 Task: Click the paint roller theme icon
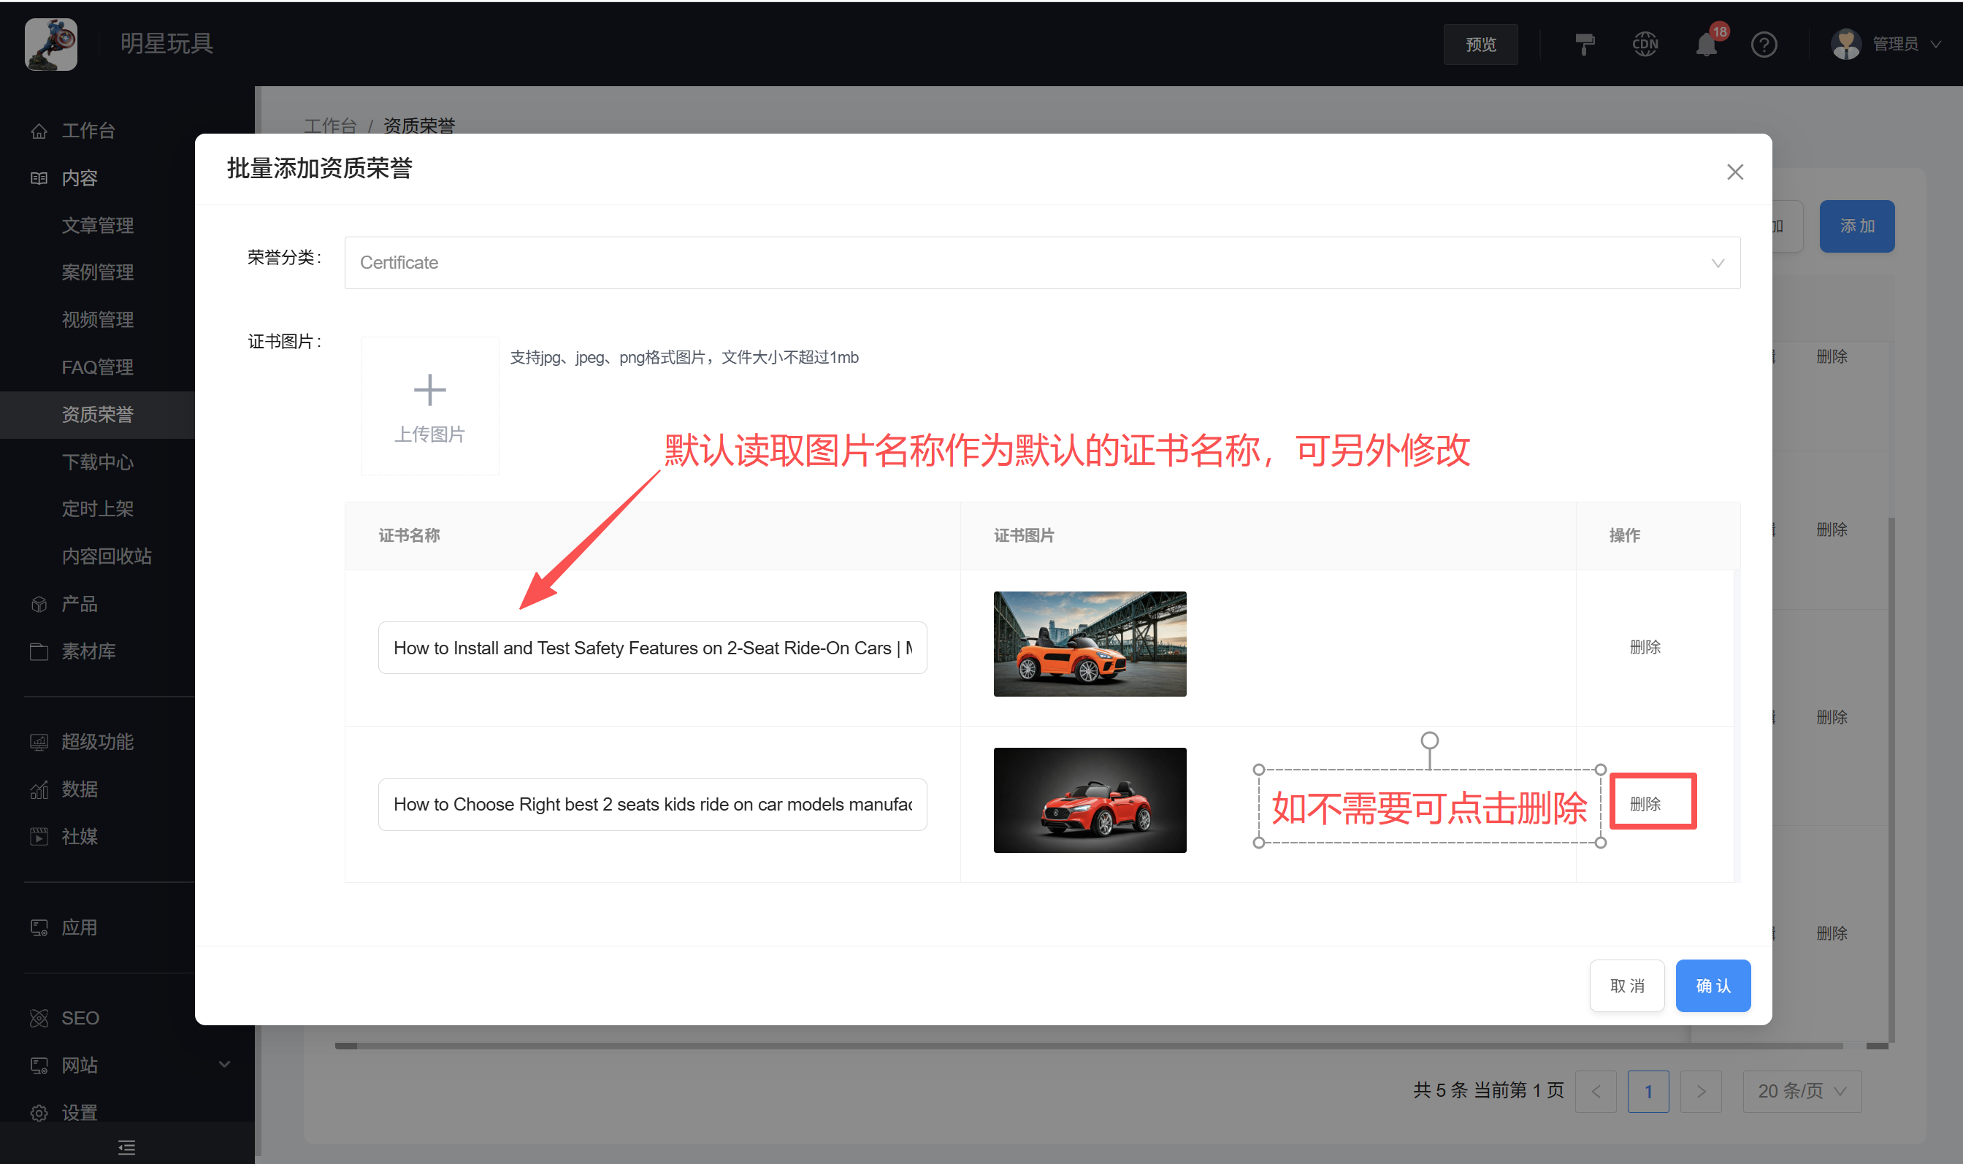pyautogui.click(x=1584, y=44)
